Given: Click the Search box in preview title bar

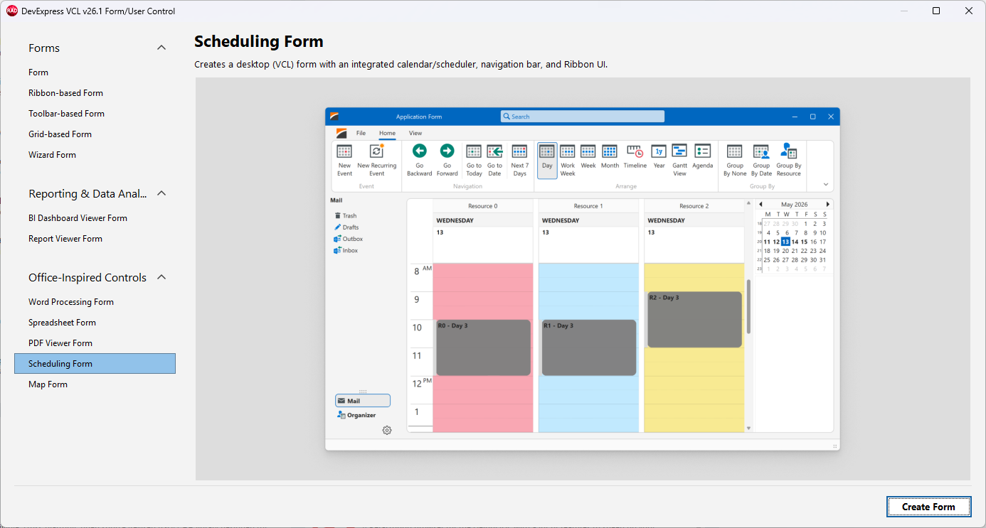Looking at the screenshot, I should pos(583,117).
